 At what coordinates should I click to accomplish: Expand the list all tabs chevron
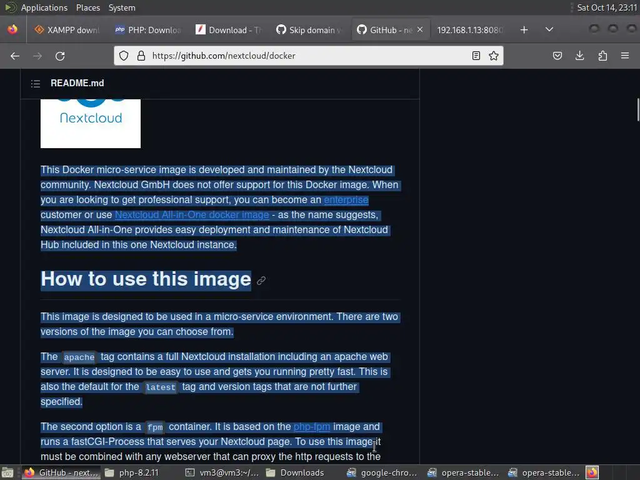click(549, 29)
